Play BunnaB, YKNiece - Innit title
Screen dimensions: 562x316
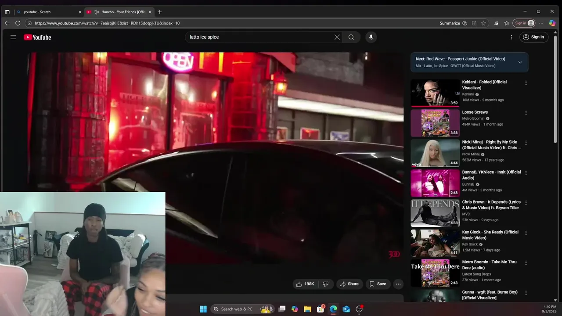click(x=491, y=175)
